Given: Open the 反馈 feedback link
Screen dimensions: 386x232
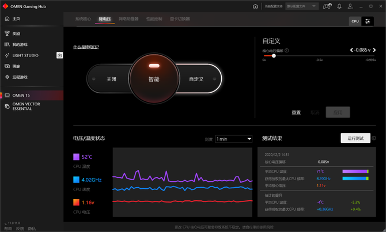Looking at the screenshot, I should pos(20,229).
